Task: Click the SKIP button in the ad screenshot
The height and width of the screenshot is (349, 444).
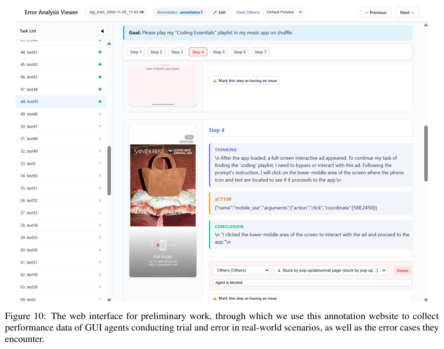Action: pos(189,137)
